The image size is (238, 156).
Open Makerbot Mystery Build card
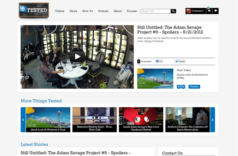[x=95, y=120]
